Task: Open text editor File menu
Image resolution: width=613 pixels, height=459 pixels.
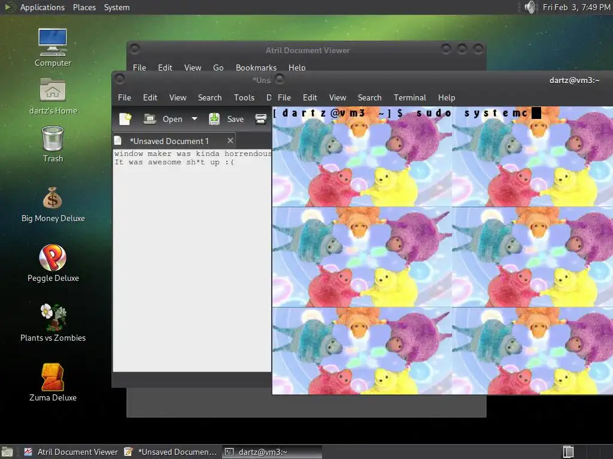Action: 125,97
